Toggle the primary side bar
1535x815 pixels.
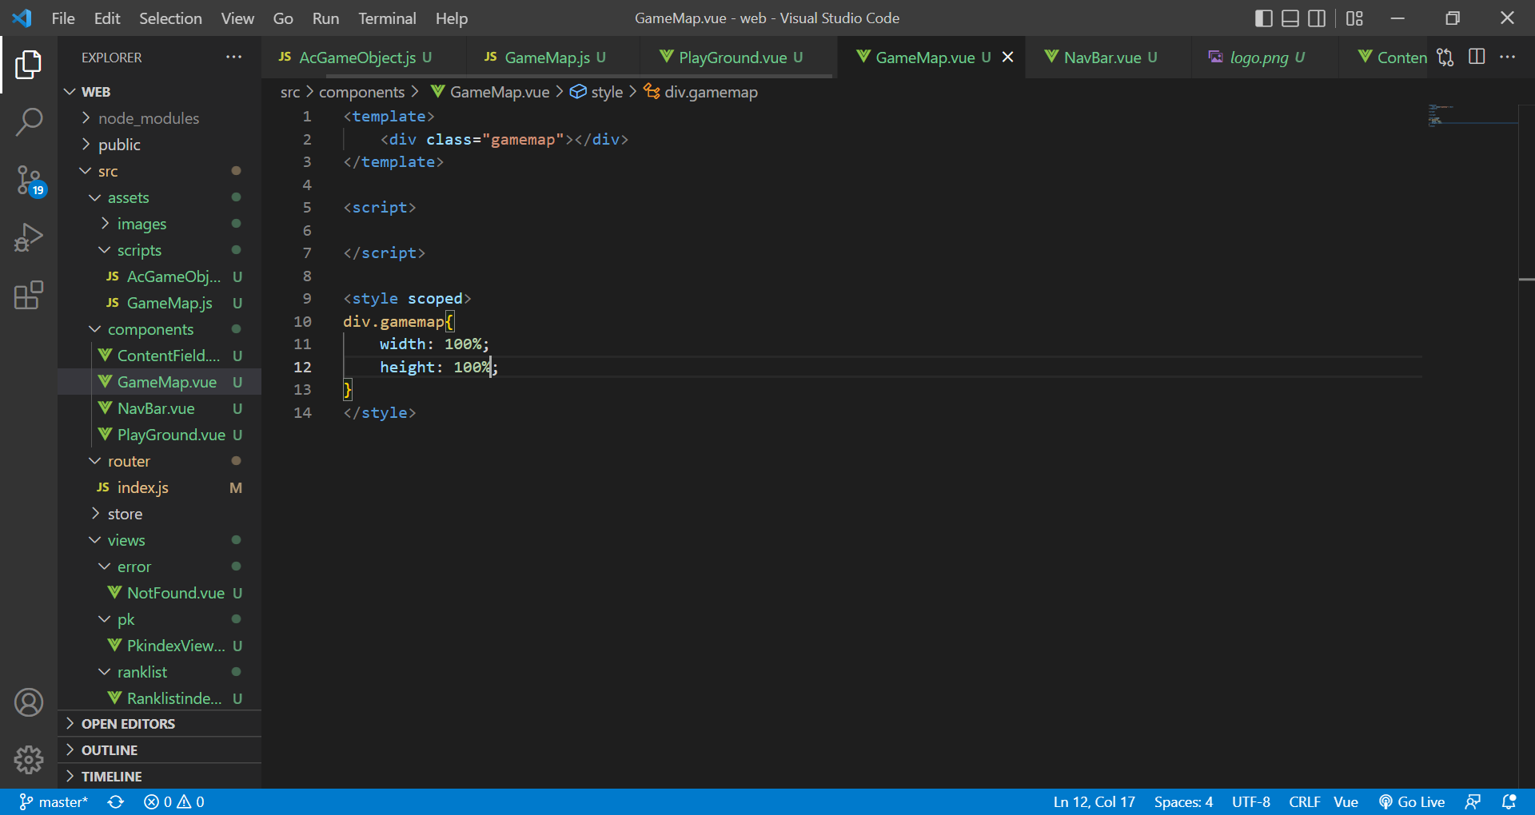pos(1264,18)
